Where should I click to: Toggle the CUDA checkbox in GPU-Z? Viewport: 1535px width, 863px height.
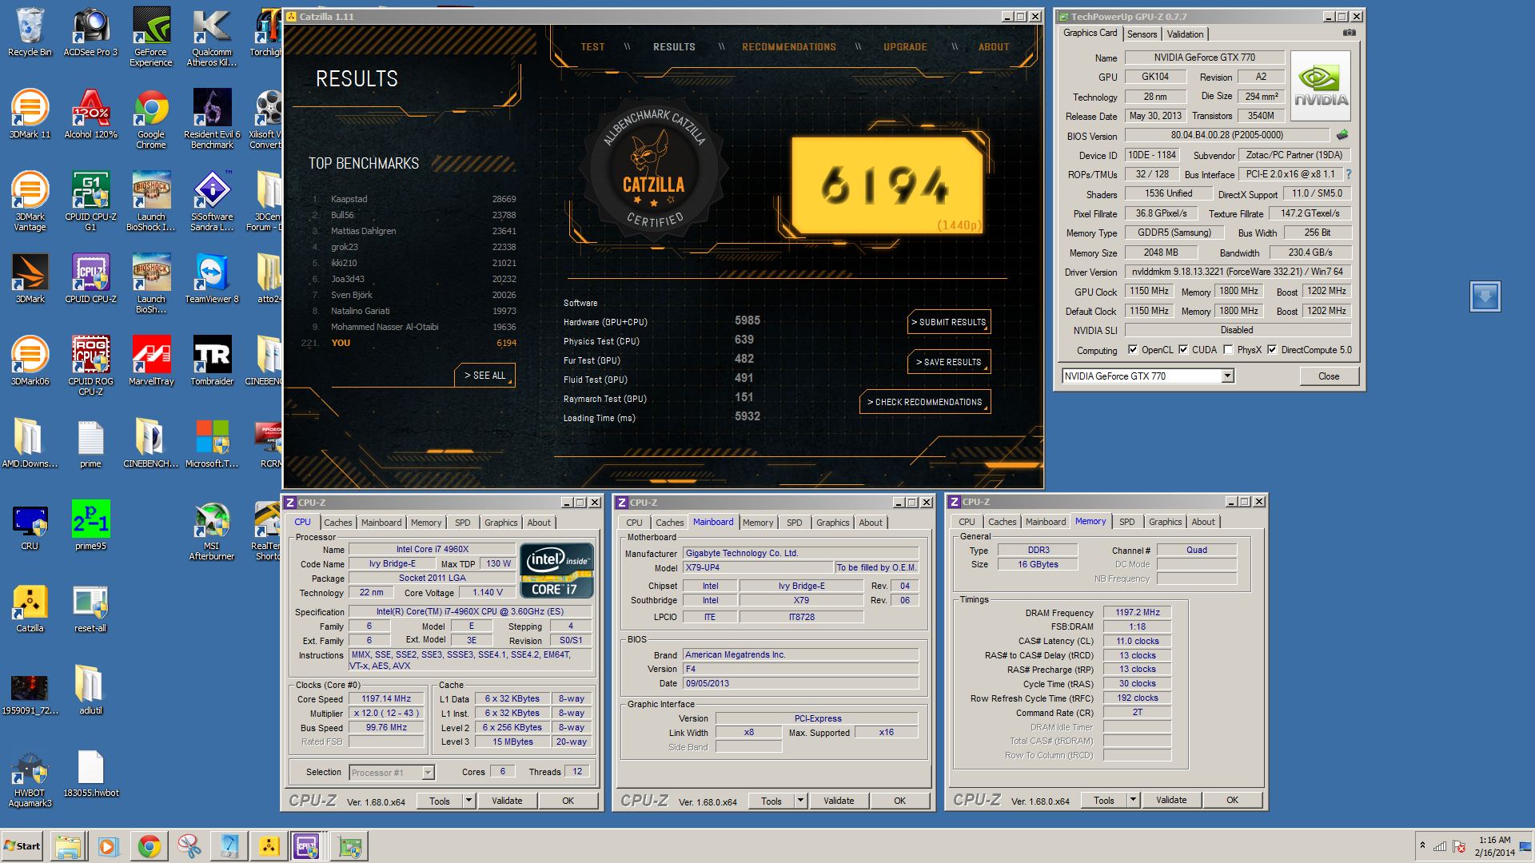[x=1183, y=350]
